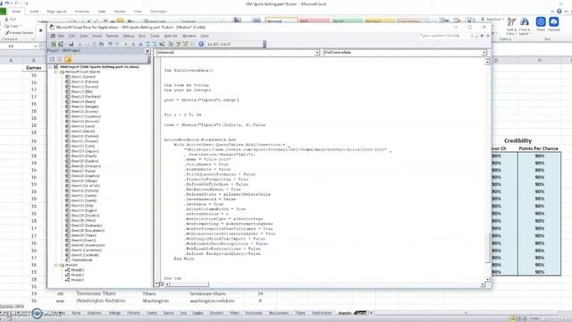This screenshot has height=322, width=572.
Task: Click the Excel Upload cloud icon in ribbon
Action: [x=554, y=24]
